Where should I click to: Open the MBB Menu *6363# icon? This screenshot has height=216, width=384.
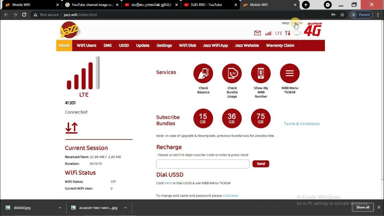[289, 73]
